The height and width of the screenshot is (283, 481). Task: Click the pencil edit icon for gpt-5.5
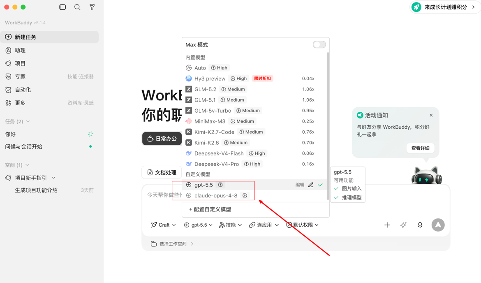click(311, 185)
